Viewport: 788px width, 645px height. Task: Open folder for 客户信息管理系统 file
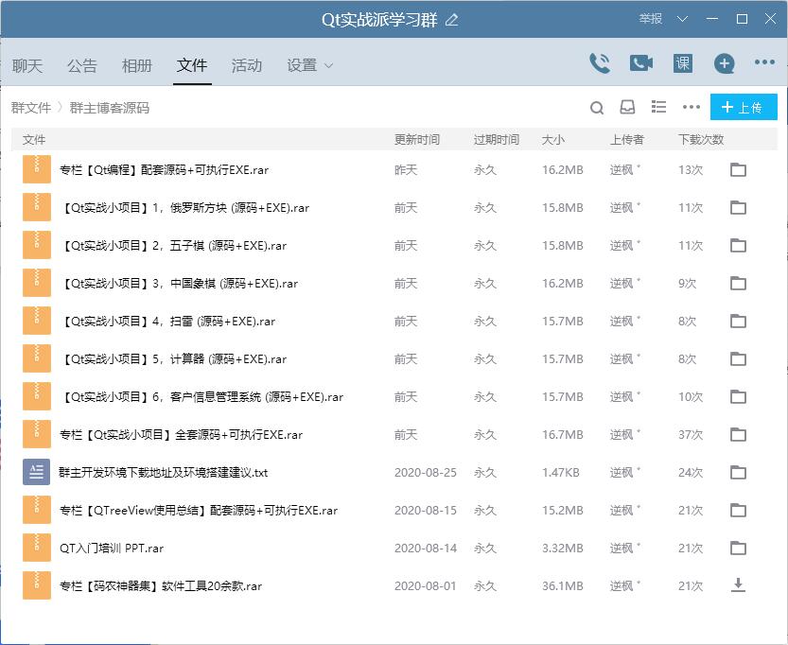pyautogui.click(x=738, y=397)
